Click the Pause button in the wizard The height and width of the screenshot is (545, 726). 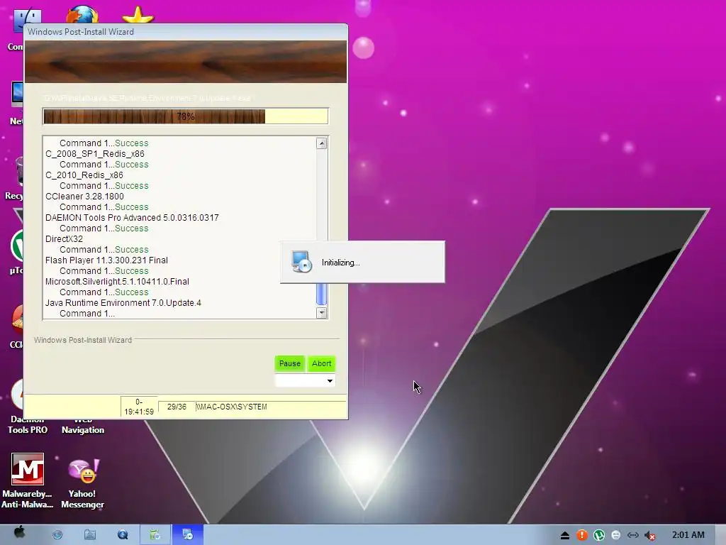290,363
